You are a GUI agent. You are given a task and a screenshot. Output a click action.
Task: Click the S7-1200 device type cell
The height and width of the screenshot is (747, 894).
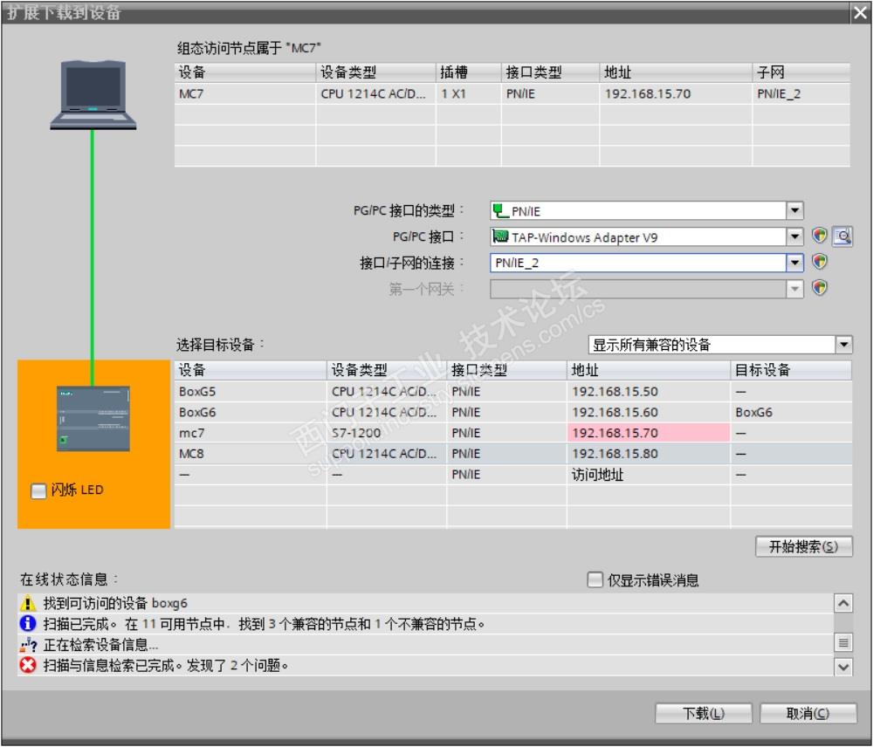[x=387, y=433]
